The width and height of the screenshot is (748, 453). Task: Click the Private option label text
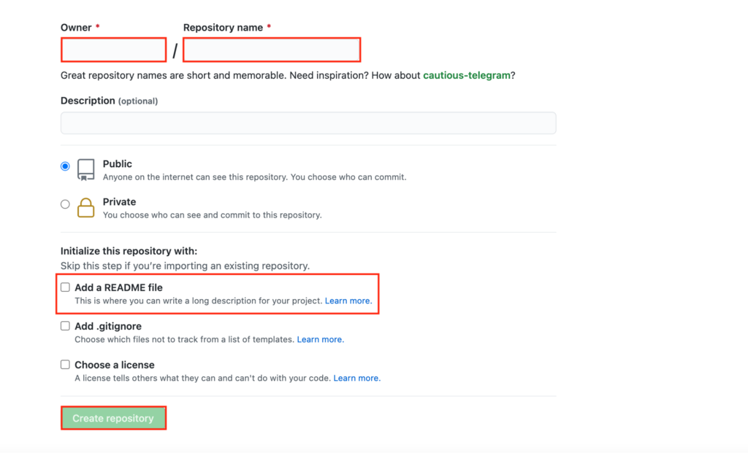coord(119,202)
